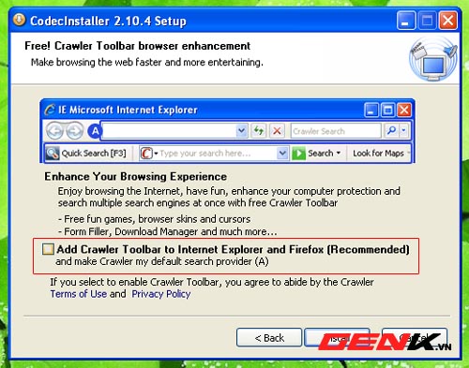The height and width of the screenshot is (368, 469).
Task: Click the green refresh arrows icon
Action: click(259, 131)
